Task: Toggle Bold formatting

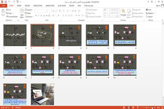Action: (36, 16)
